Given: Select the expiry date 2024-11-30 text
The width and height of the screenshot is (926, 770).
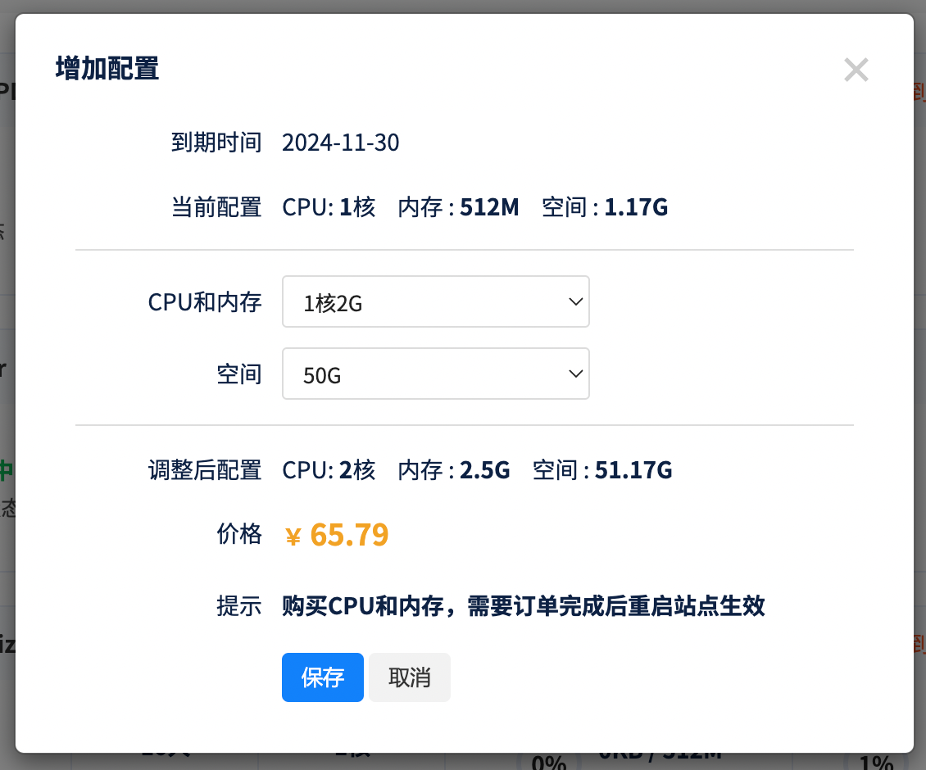Looking at the screenshot, I should [x=340, y=143].
